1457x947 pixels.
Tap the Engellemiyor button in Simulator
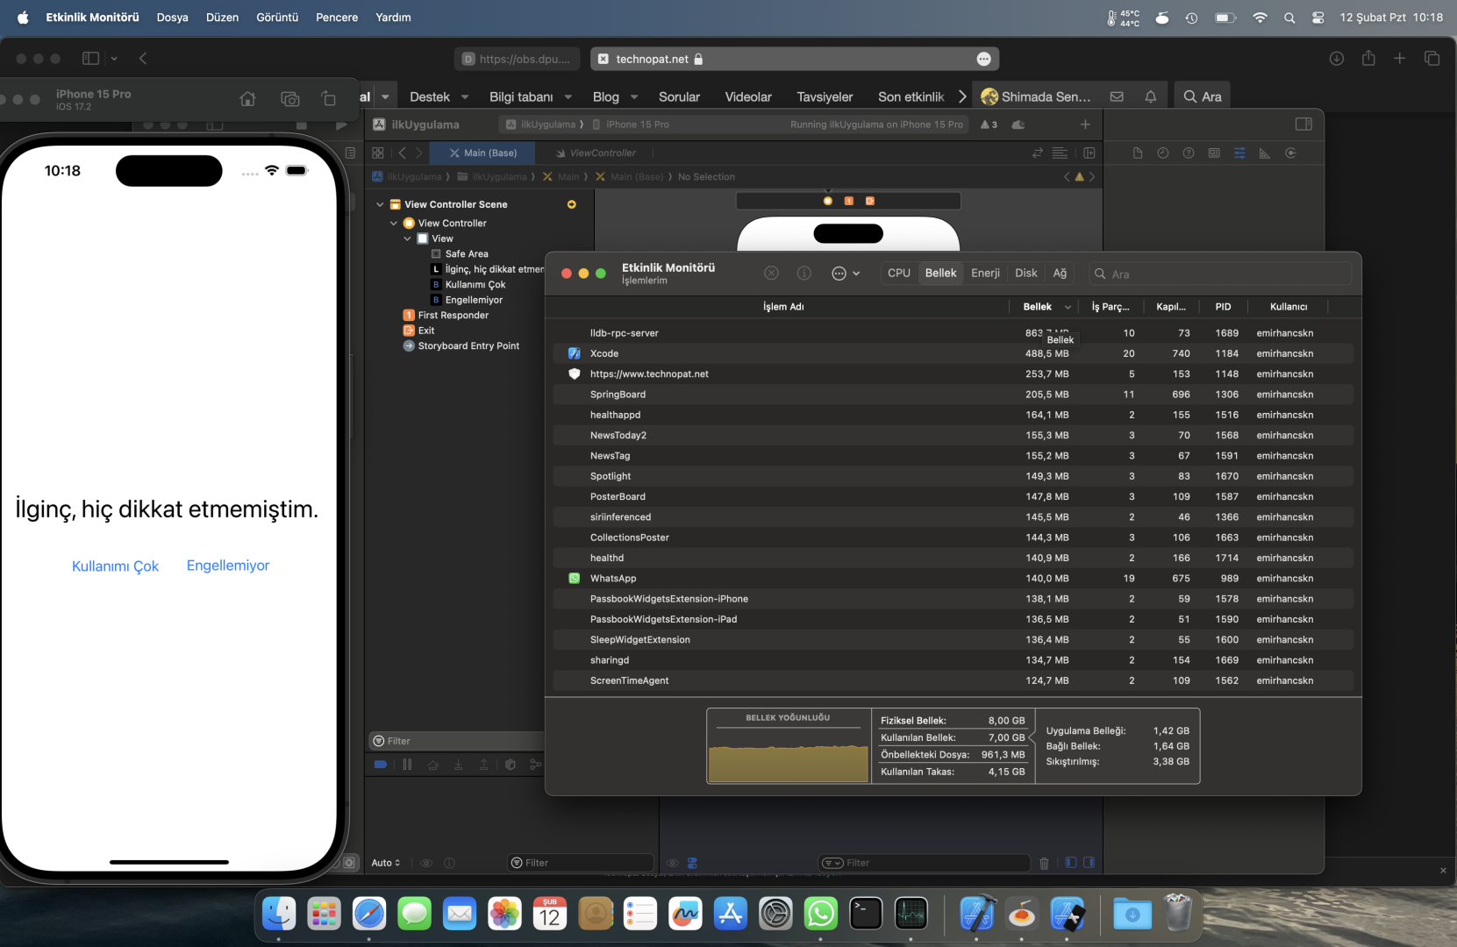tap(228, 566)
